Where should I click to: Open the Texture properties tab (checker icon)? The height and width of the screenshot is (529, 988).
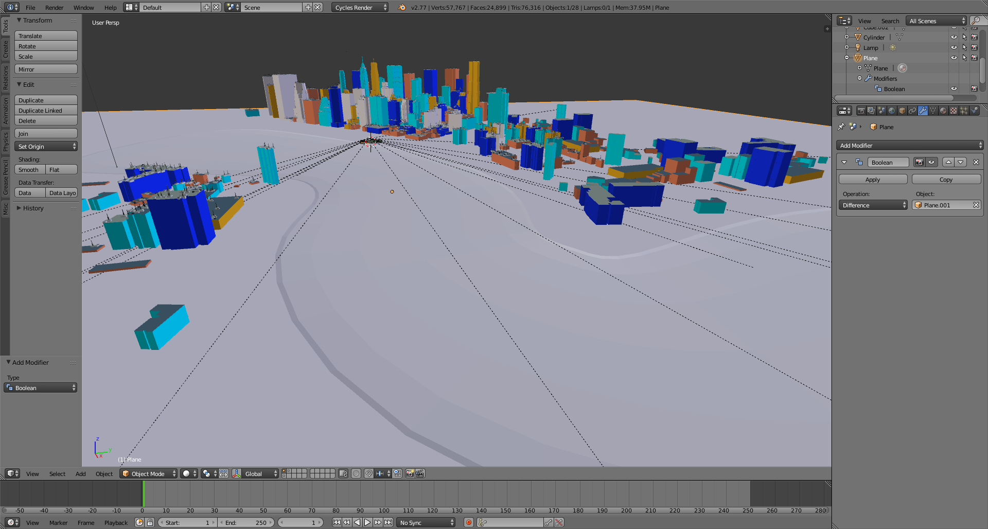[x=954, y=111]
